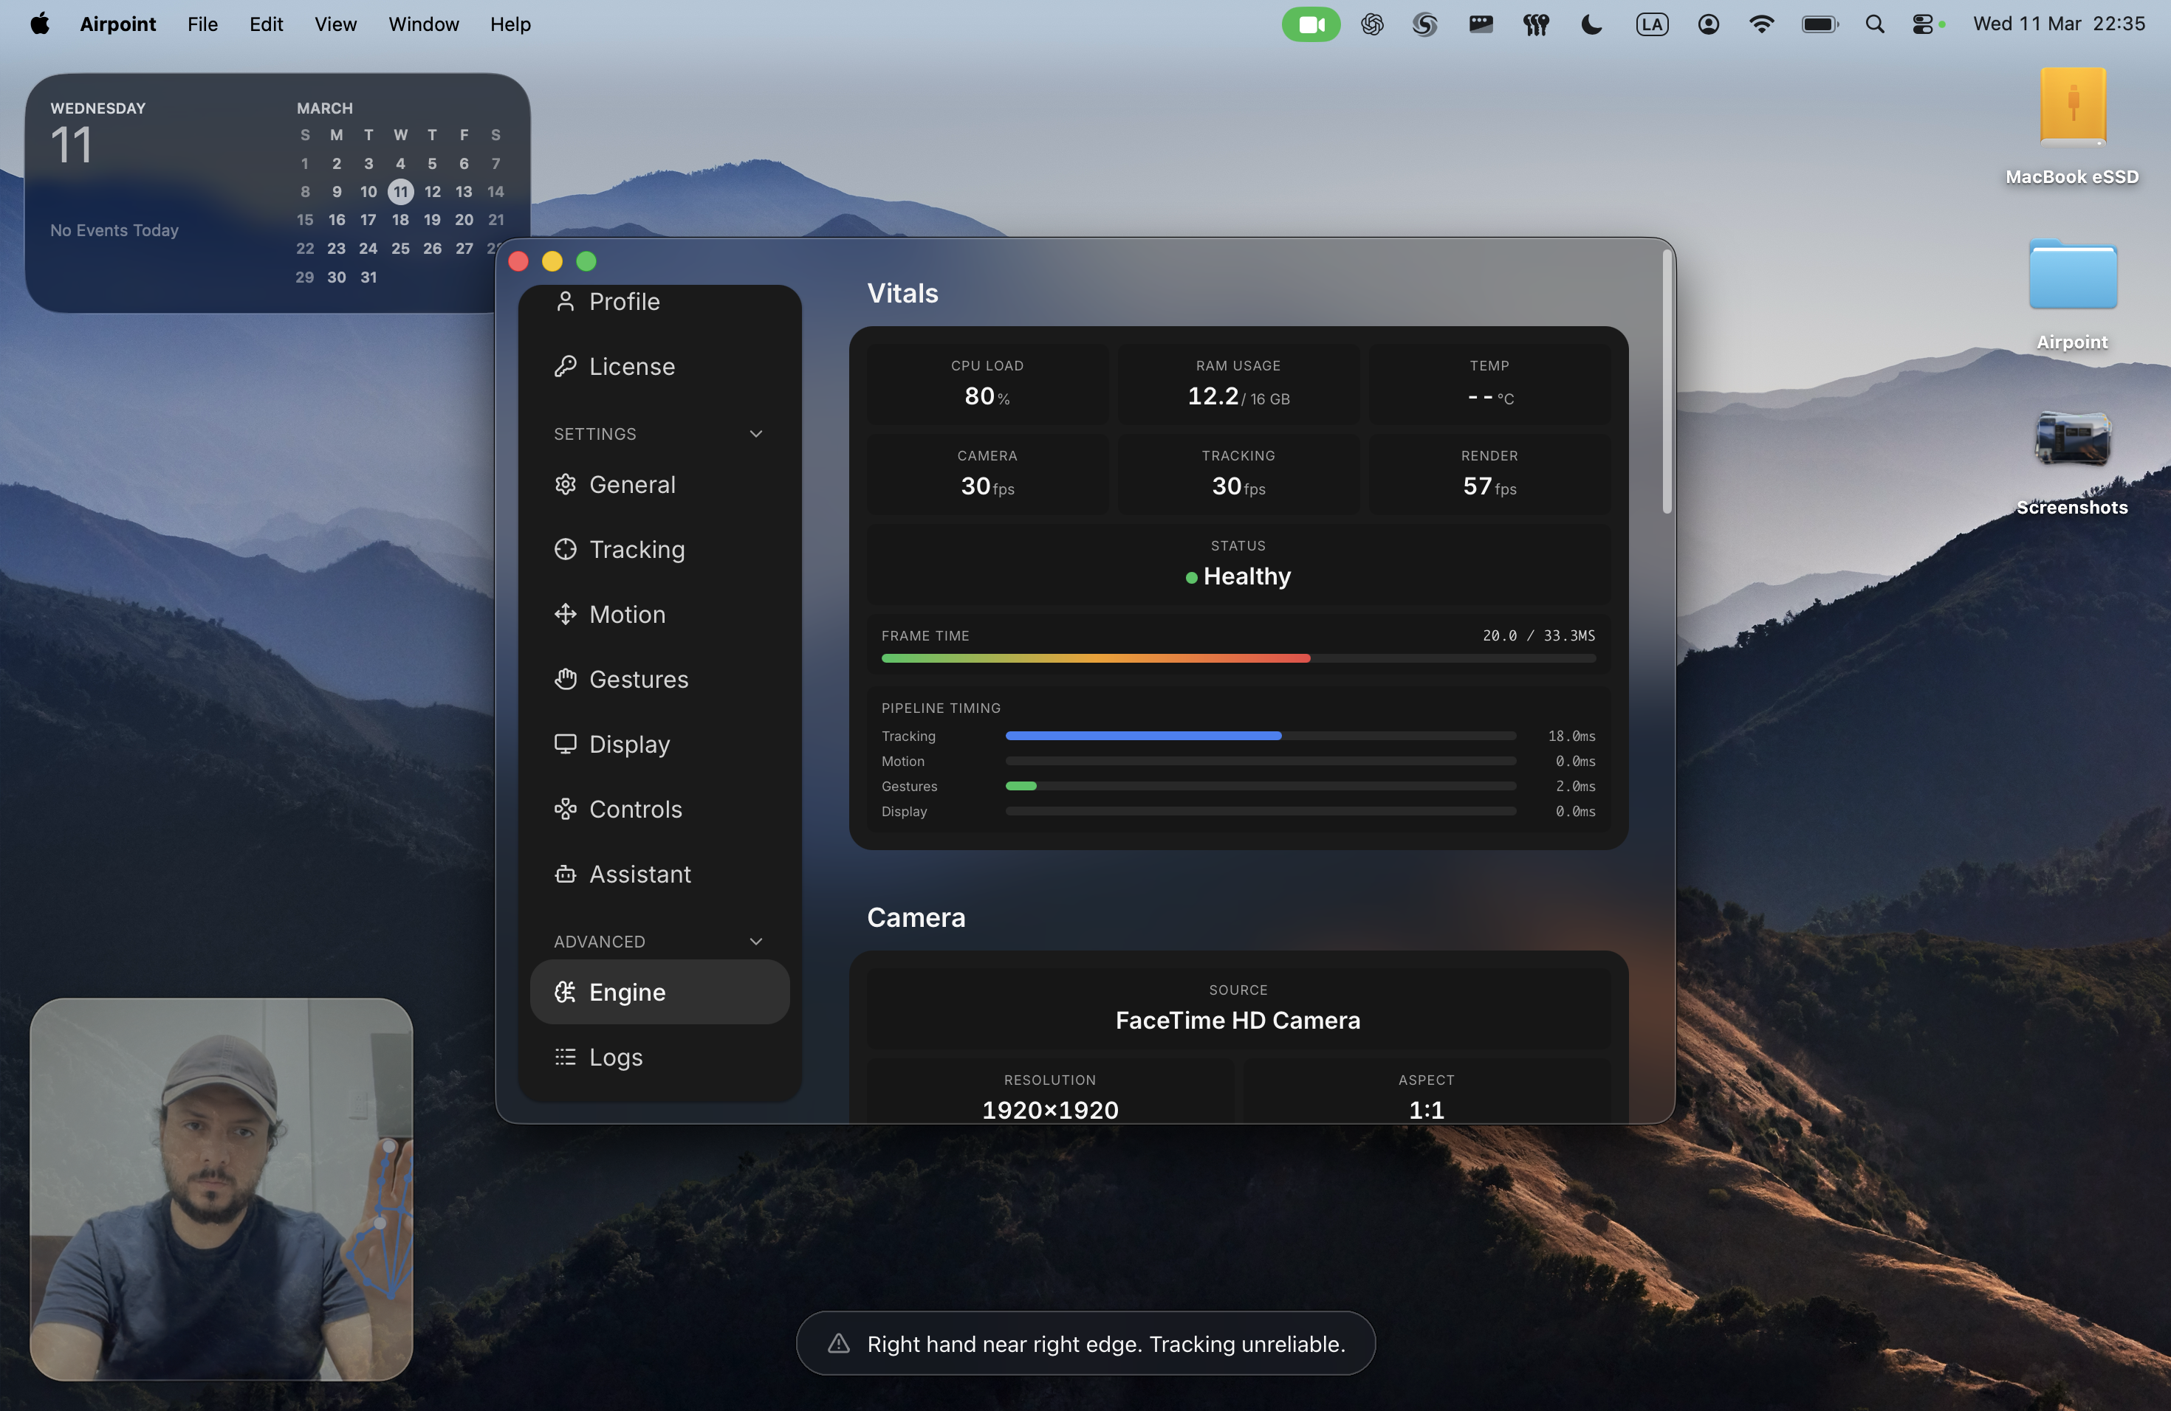Viewport: 2171px width, 1411px height.
Task: Open the View menu
Action: 335,24
